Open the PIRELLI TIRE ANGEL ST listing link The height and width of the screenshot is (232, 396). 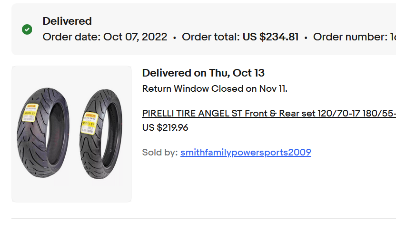pos(269,114)
